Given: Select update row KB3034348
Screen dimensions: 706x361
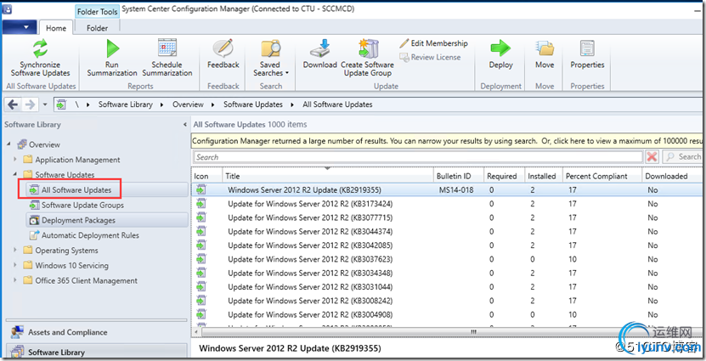Looking at the screenshot, I should click(x=447, y=274).
